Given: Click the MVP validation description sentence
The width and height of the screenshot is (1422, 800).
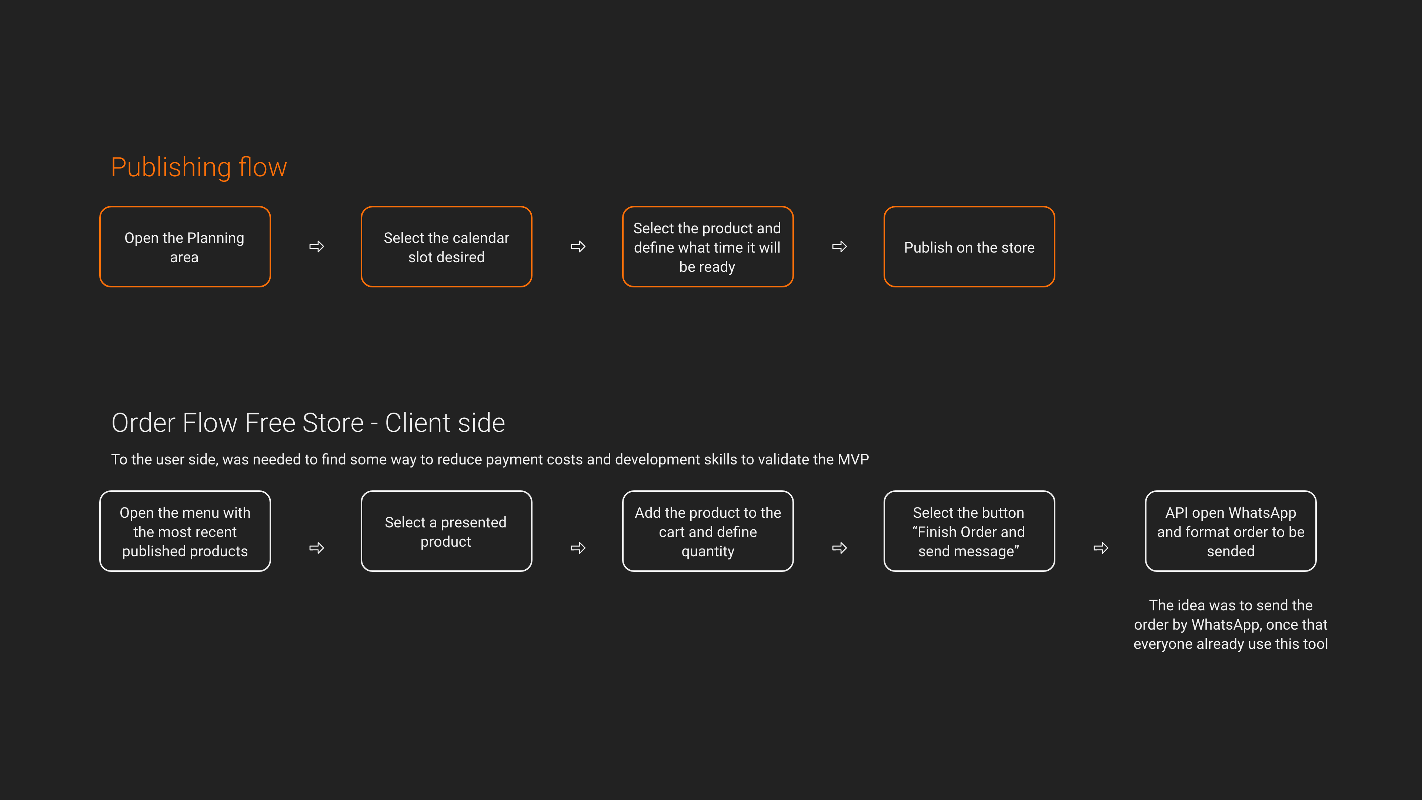Looking at the screenshot, I should coord(490,460).
